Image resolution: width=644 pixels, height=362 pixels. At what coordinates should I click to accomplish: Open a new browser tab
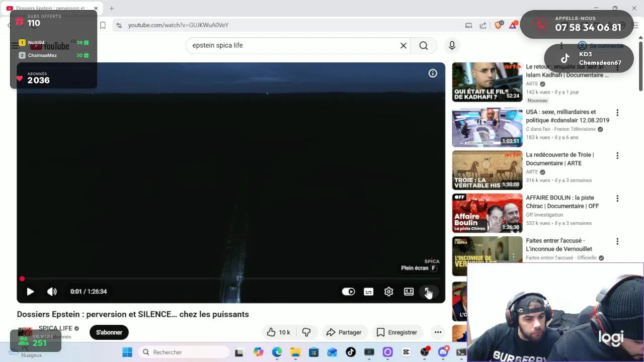click(x=112, y=9)
